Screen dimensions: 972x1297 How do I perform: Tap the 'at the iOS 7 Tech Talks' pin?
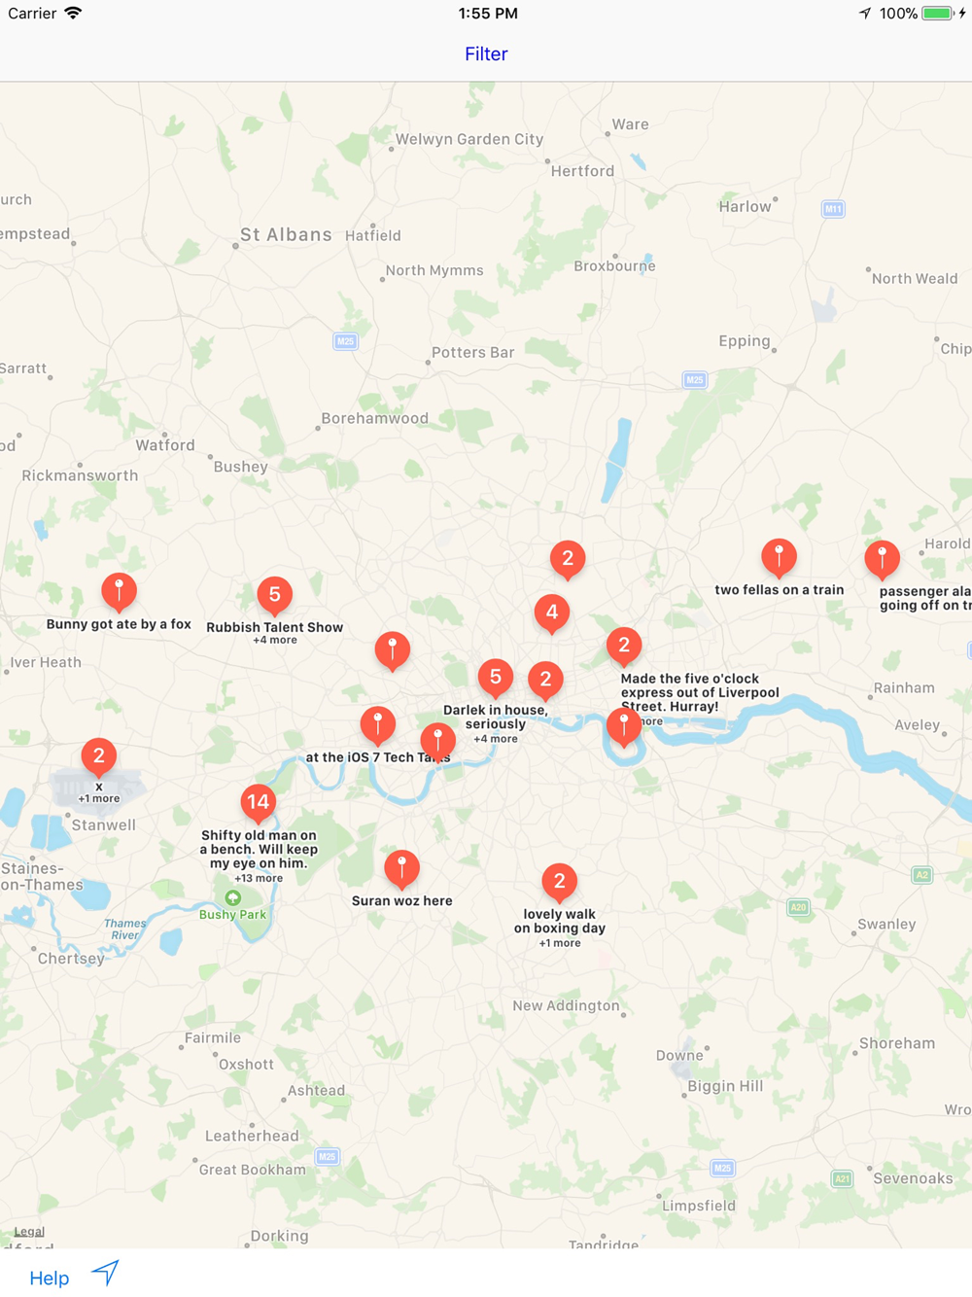378,724
